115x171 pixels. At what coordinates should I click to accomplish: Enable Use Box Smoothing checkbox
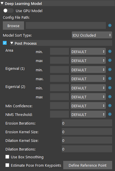click(7, 157)
